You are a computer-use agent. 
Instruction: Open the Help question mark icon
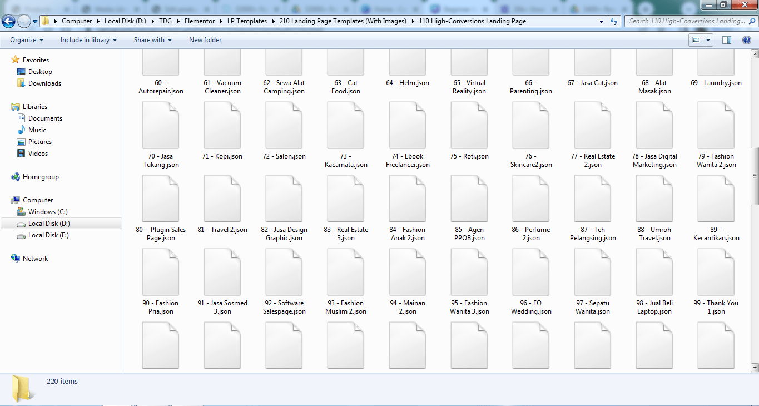coord(747,40)
